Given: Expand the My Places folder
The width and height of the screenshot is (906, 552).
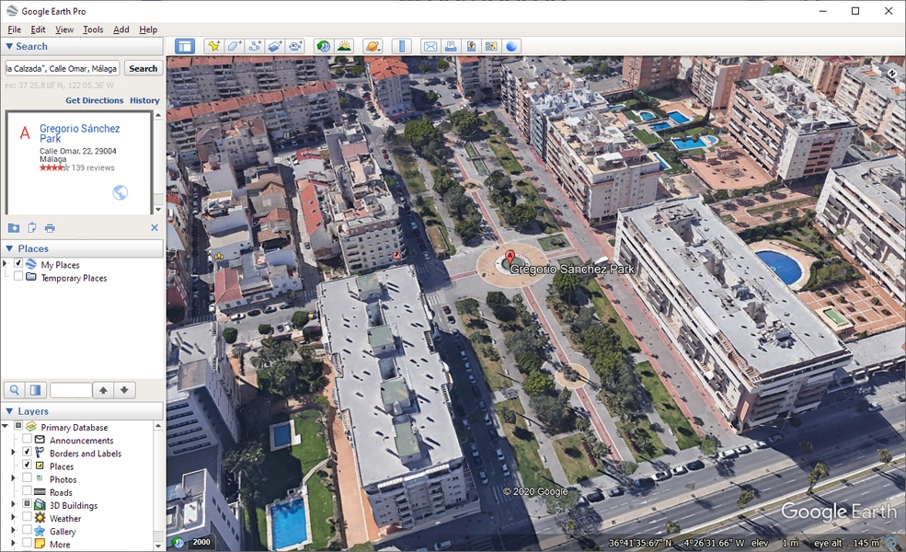Looking at the screenshot, I should [x=6, y=264].
